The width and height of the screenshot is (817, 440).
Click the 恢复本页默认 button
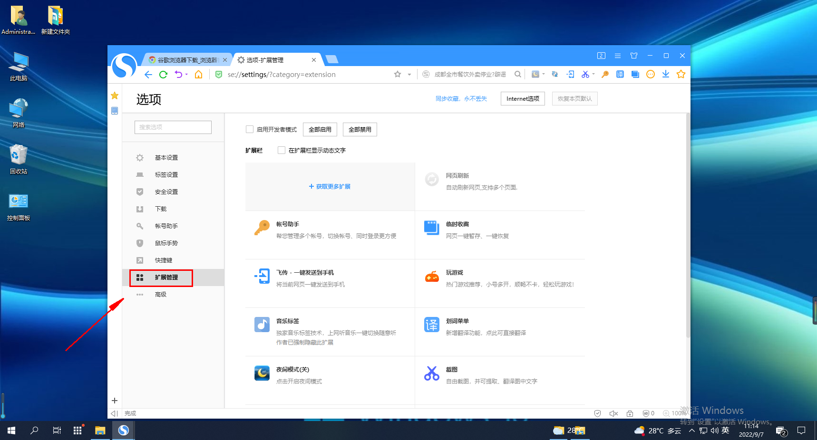click(575, 99)
